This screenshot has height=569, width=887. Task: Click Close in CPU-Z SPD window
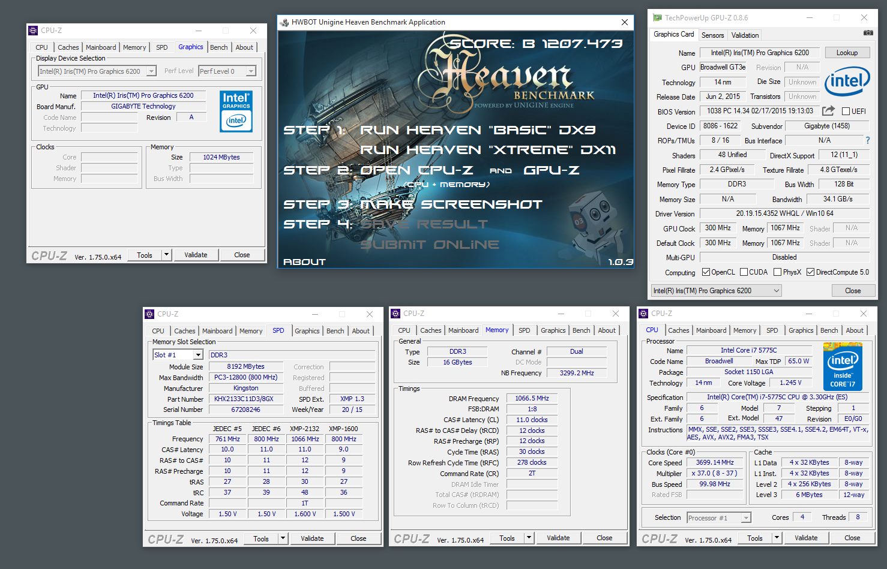point(358,538)
